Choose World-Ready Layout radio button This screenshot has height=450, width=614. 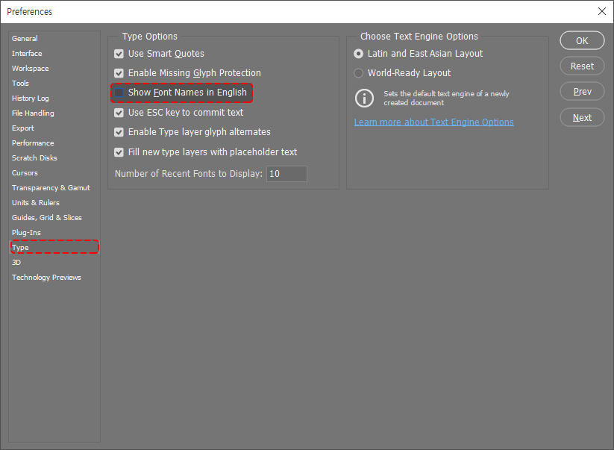pyautogui.click(x=358, y=73)
